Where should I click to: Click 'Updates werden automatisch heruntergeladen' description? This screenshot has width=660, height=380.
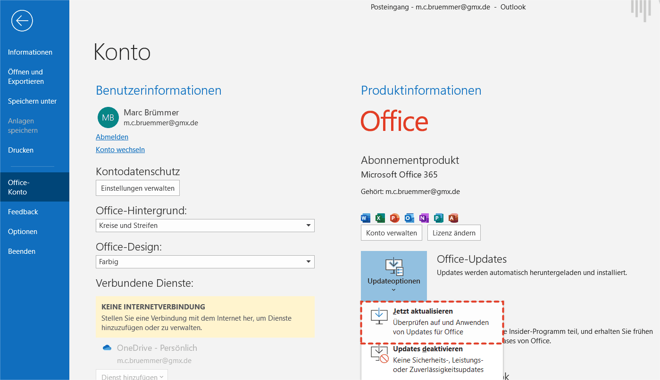[x=532, y=273]
